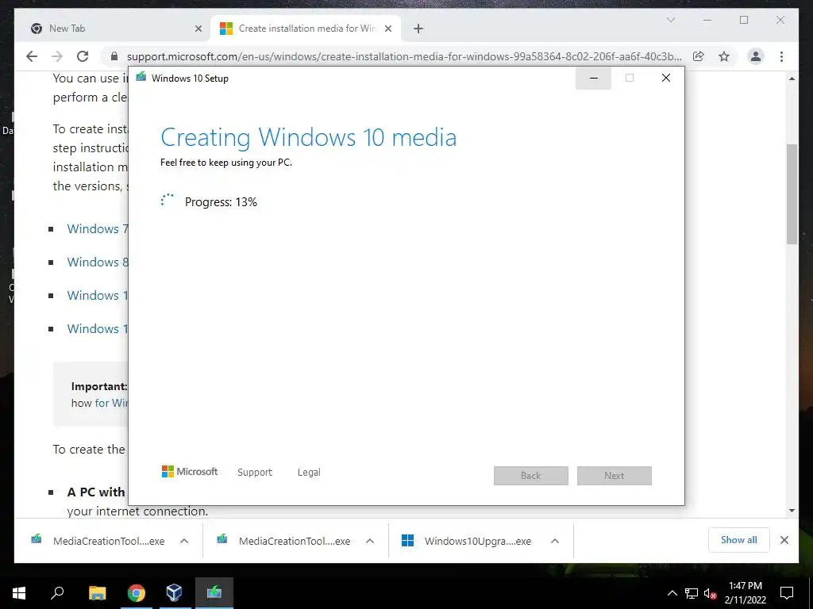Bookmark this page with the star icon
The image size is (813, 609).
[724, 56]
